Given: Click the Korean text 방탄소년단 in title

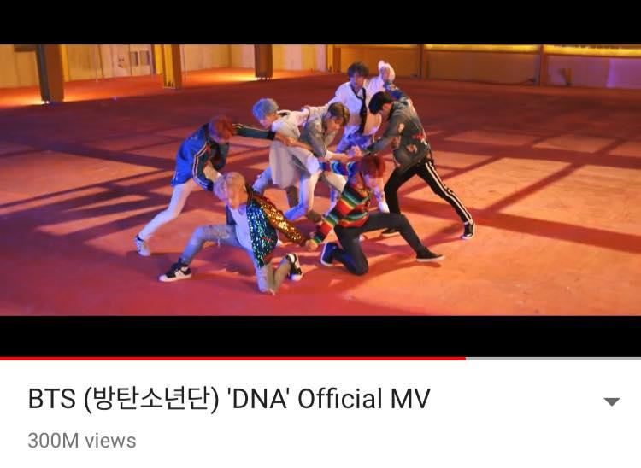Looking at the screenshot, I should [151, 399].
